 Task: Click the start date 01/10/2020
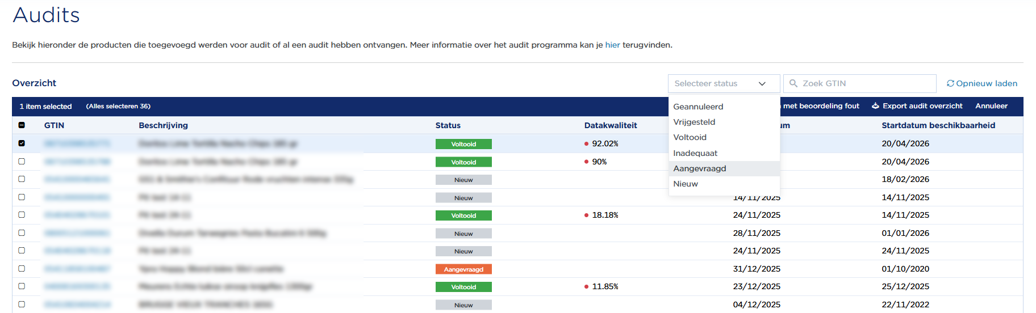pyautogui.click(x=905, y=269)
